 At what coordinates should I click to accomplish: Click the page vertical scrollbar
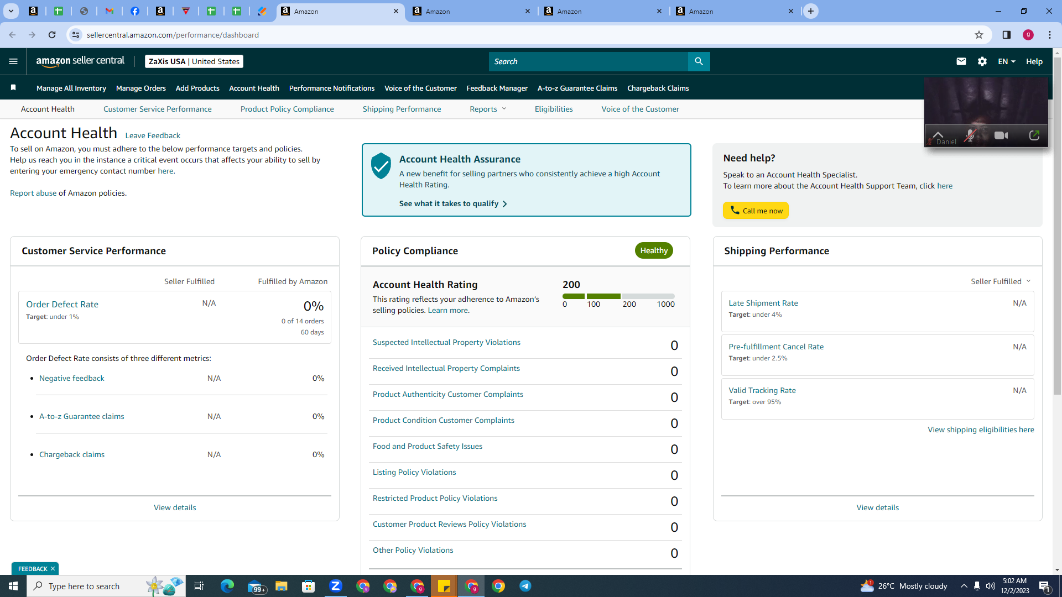pos(1057,226)
